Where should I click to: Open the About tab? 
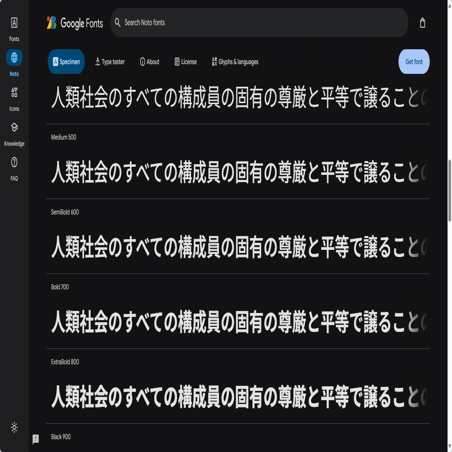(149, 62)
